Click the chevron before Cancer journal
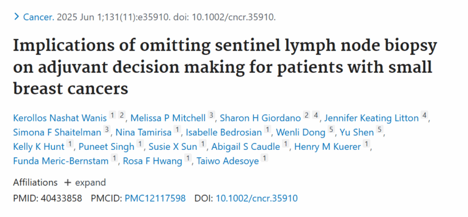This screenshot has width=468, height=217. (x=16, y=17)
